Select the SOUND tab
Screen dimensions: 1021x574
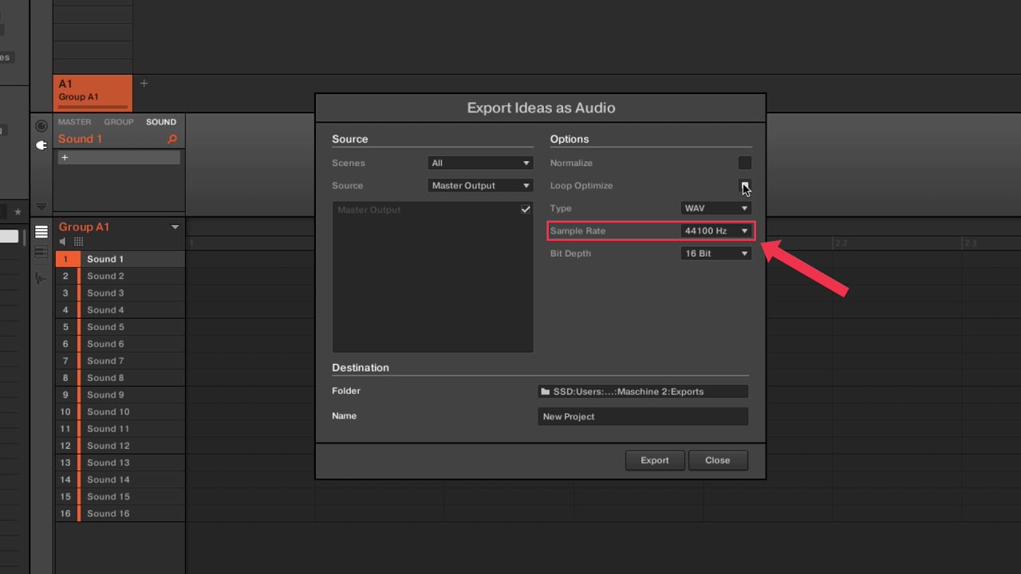coord(161,122)
